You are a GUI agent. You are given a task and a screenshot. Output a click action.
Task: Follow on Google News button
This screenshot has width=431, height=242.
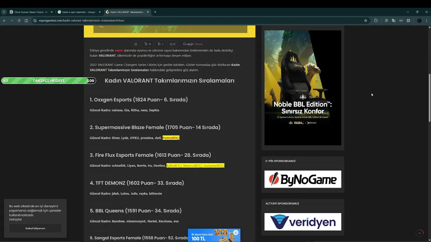coord(193,44)
